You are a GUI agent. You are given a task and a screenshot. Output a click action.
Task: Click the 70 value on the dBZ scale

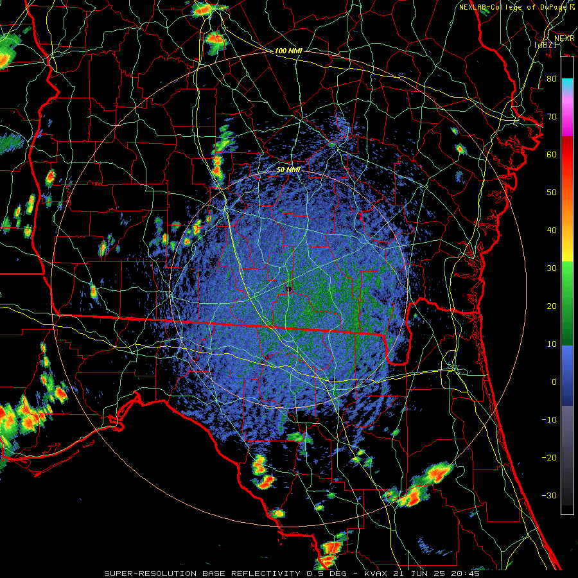552,117
